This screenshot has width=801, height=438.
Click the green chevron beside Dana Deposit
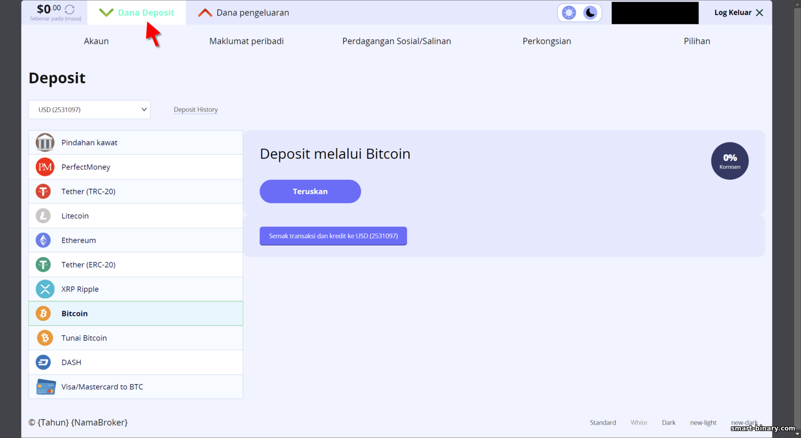[x=106, y=12]
